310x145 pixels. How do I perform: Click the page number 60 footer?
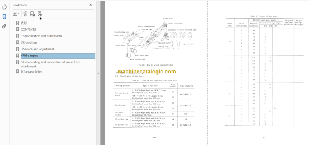pyautogui.click(x=155, y=137)
